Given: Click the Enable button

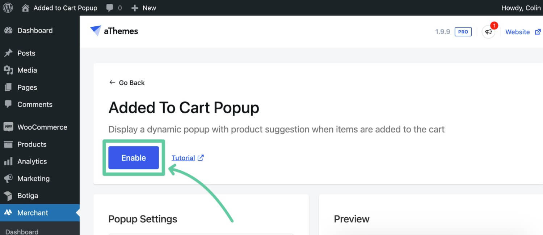Looking at the screenshot, I should 134,158.
